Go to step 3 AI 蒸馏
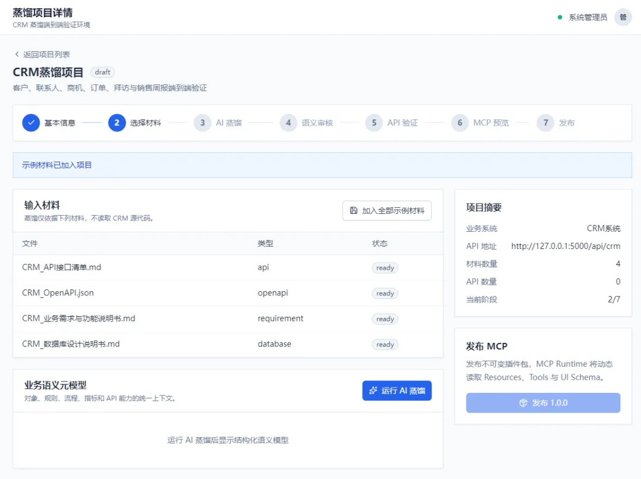Screen dimensions: 641x479 point(218,122)
